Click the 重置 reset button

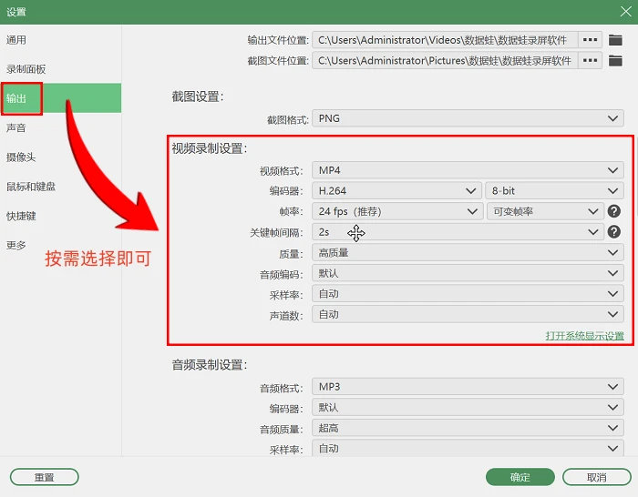[45, 477]
